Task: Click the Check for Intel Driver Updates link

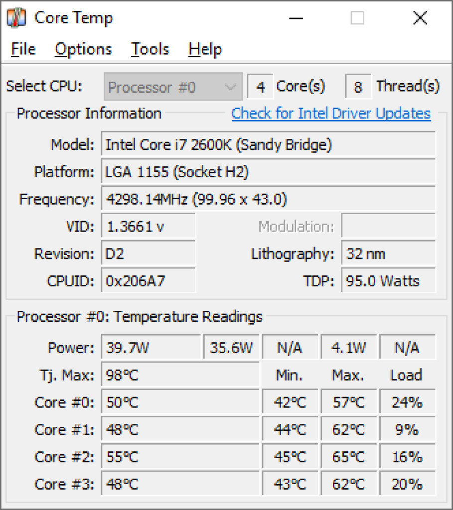Action: coord(331,114)
